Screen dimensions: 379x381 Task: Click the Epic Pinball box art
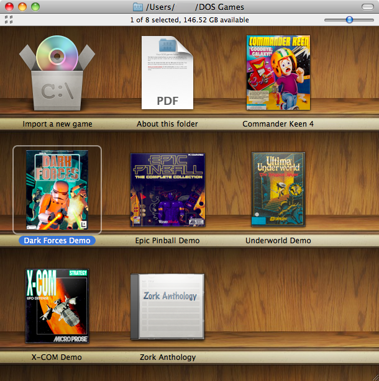click(x=167, y=189)
